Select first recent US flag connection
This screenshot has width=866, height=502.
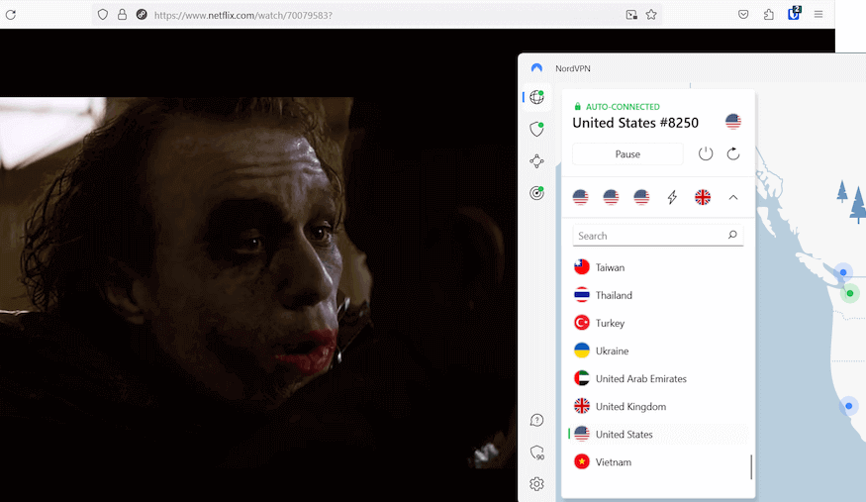click(x=580, y=197)
